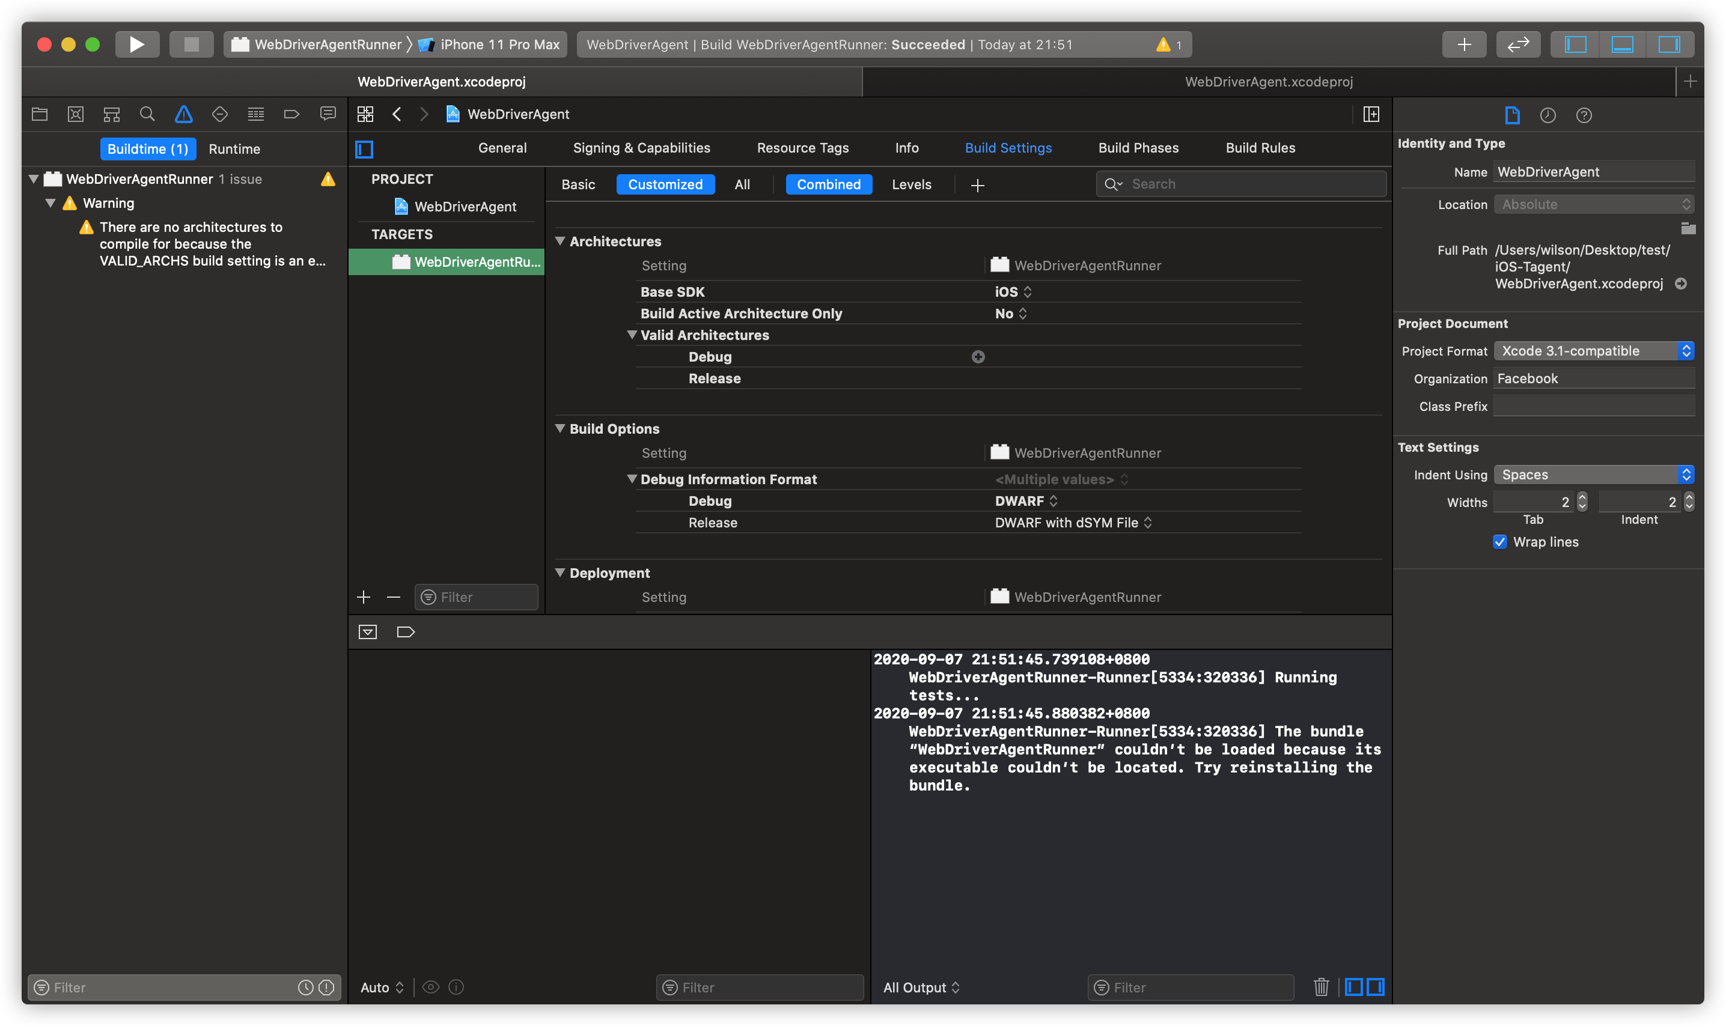
Task: Open the Signing & Capabilities tab
Action: (x=641, y=148)
